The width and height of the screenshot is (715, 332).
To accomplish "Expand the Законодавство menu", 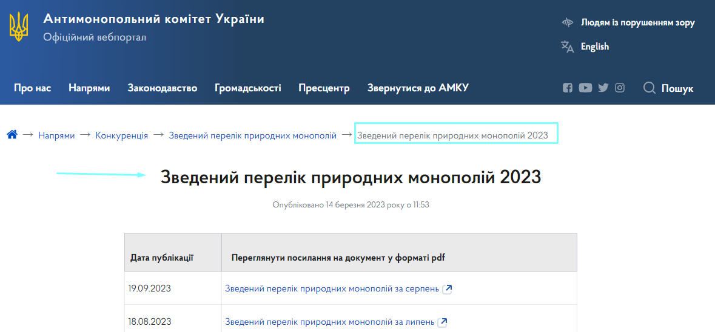I will point(162,88).
